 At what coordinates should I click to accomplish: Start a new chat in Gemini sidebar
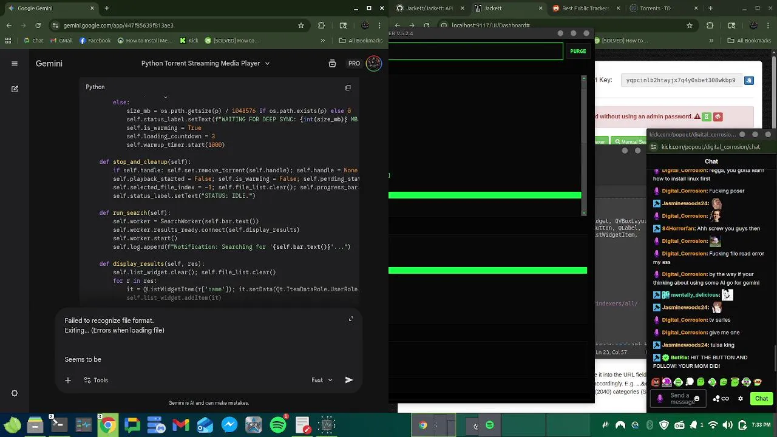pyautogui.click(x=15, y=89)
